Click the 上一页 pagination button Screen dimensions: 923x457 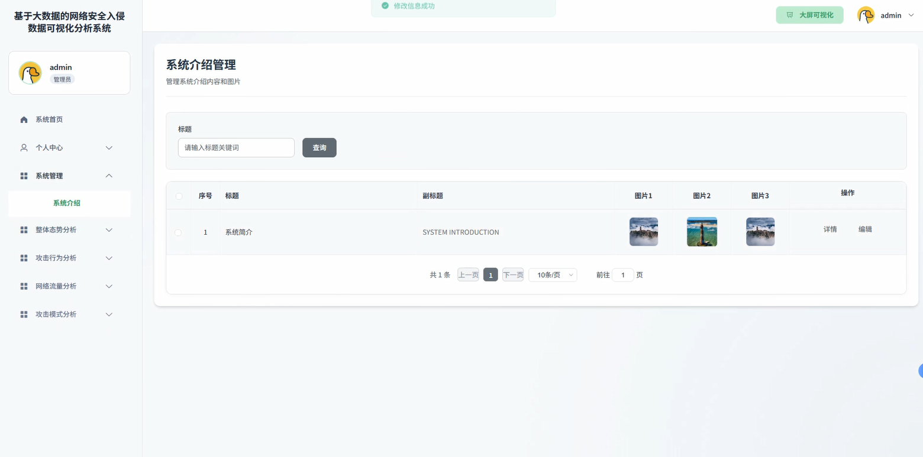click(468, 275)
